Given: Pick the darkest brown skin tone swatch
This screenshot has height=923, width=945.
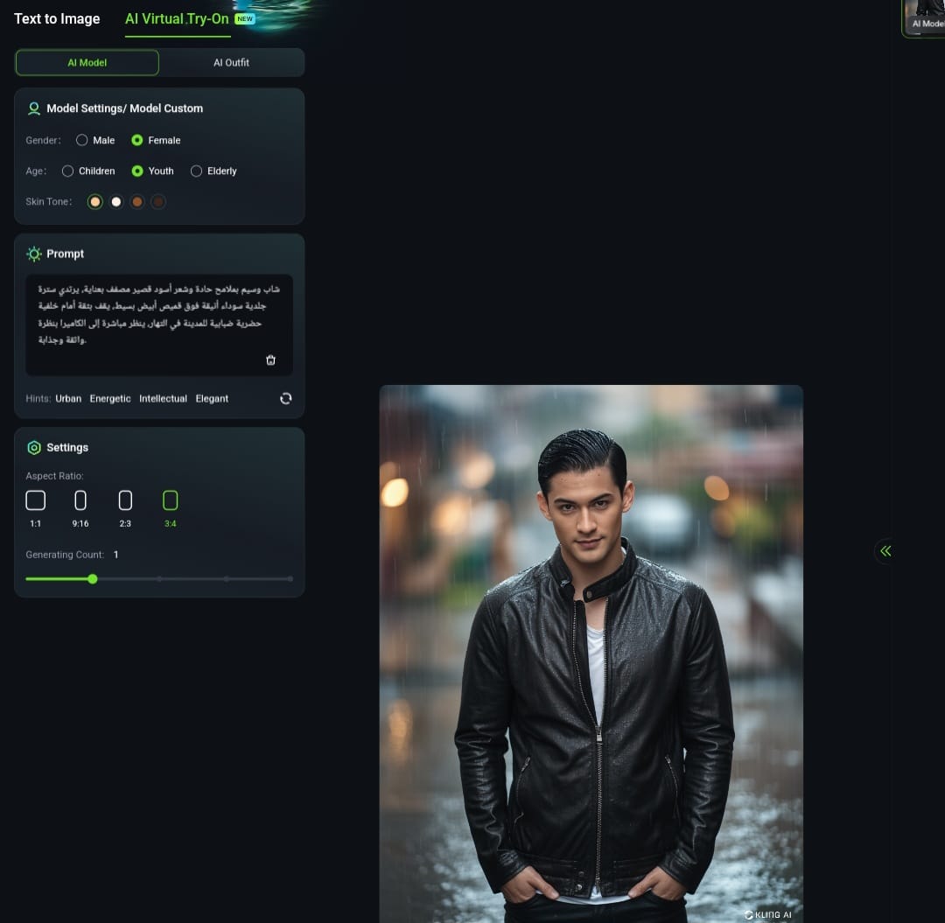Looking at the screenshot, I should point(158,202).
